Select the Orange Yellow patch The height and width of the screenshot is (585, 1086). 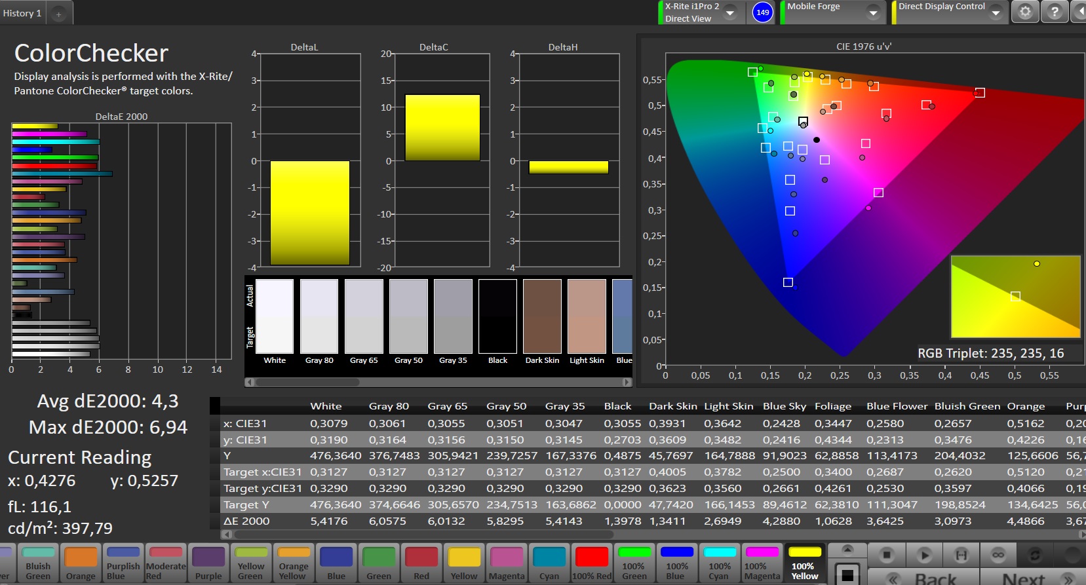click(294, 563)
